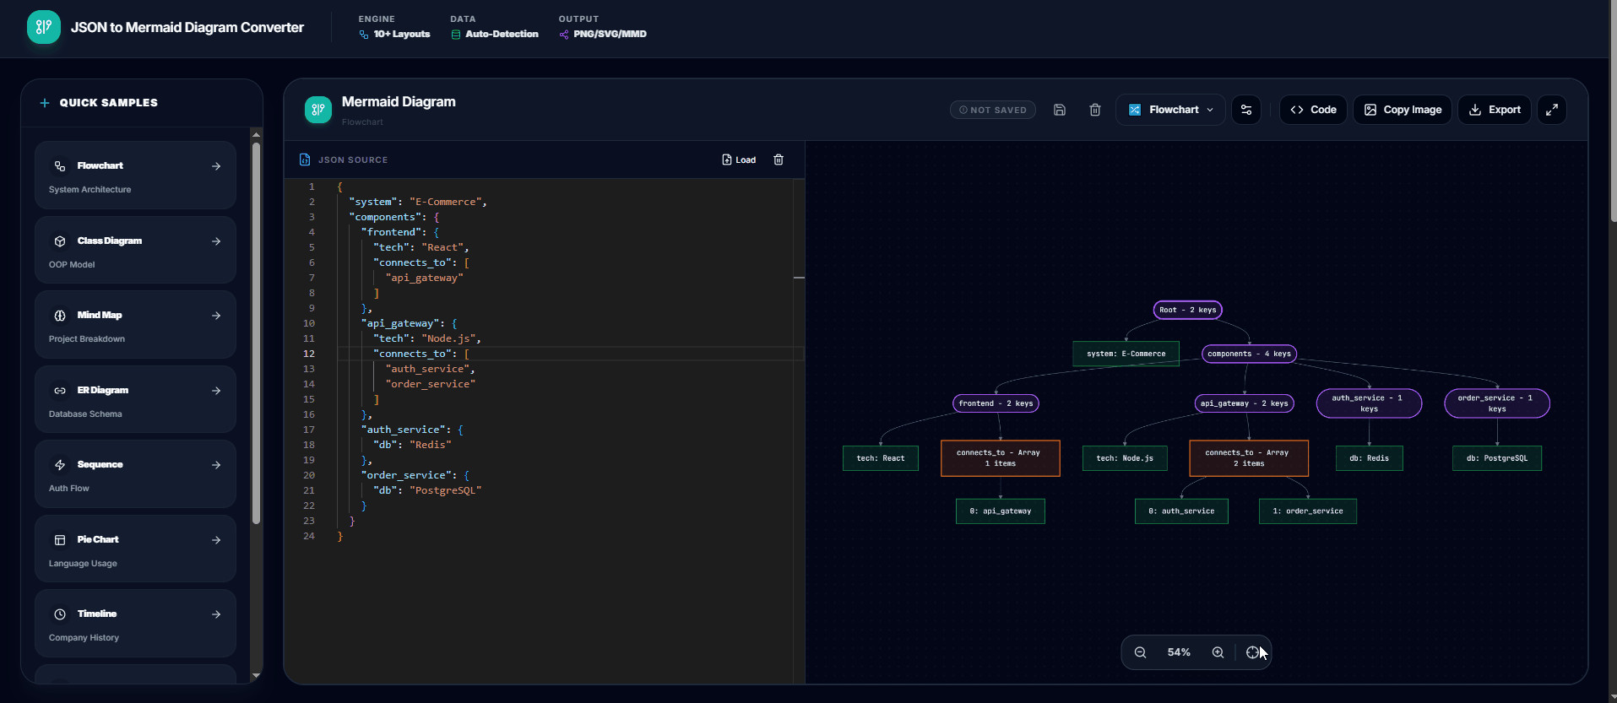This screenshot has width=1617, height=703.
Task: Select the 0: auth_service node
Action: tap(1181, 511)
